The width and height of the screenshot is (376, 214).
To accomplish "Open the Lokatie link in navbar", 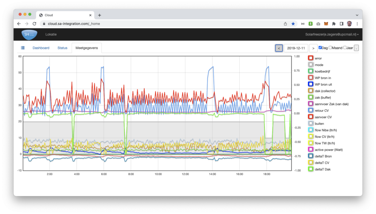I will pos(51,34).
